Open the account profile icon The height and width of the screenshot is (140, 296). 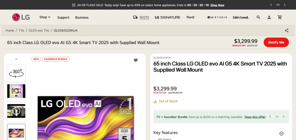pyautogui.click(x=269, y=17)
